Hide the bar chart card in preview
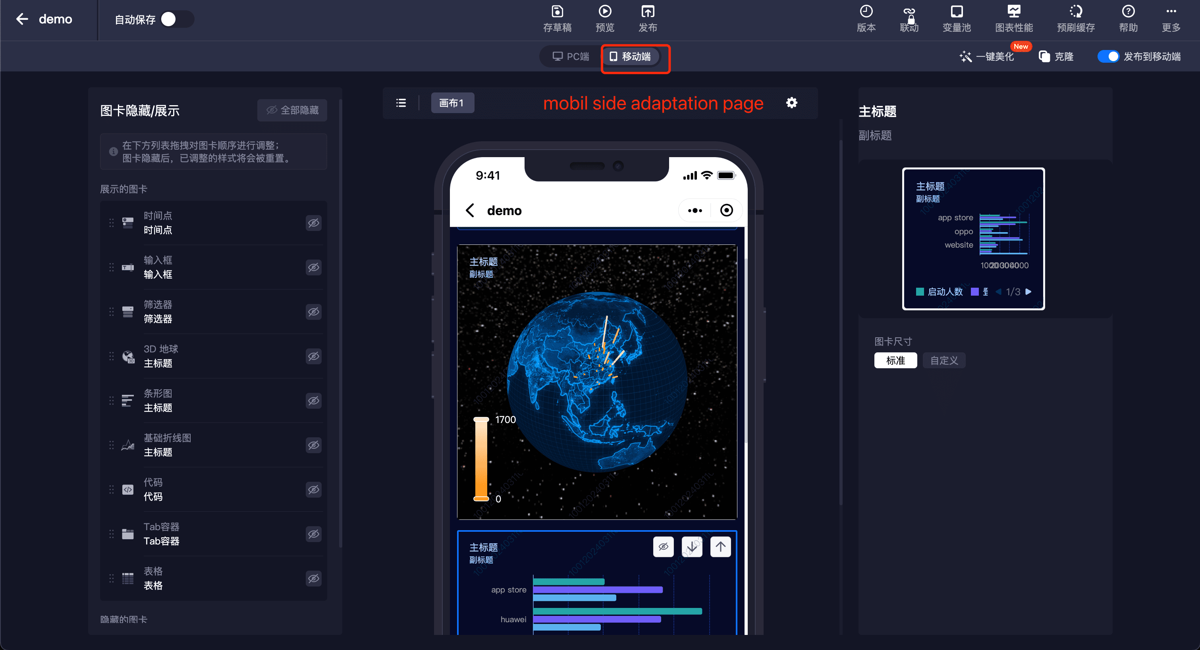This screenshot has height=650, width=1200. pyautogui.click(x=664, y=546)
